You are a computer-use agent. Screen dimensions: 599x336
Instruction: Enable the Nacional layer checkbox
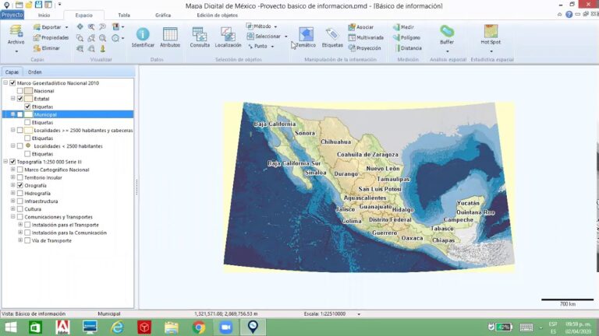tap(19, 91)
